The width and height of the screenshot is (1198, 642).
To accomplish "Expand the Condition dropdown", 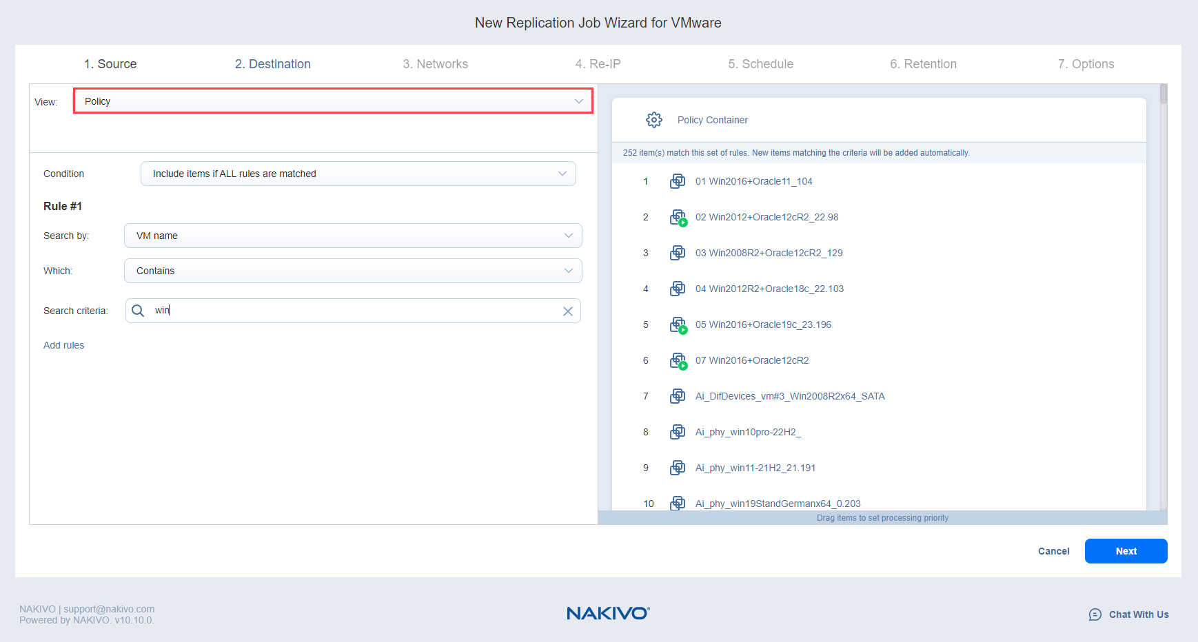I will (358, 174).
